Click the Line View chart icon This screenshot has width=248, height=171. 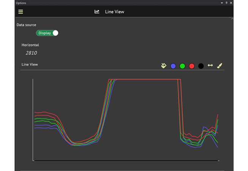click(97, 12)
